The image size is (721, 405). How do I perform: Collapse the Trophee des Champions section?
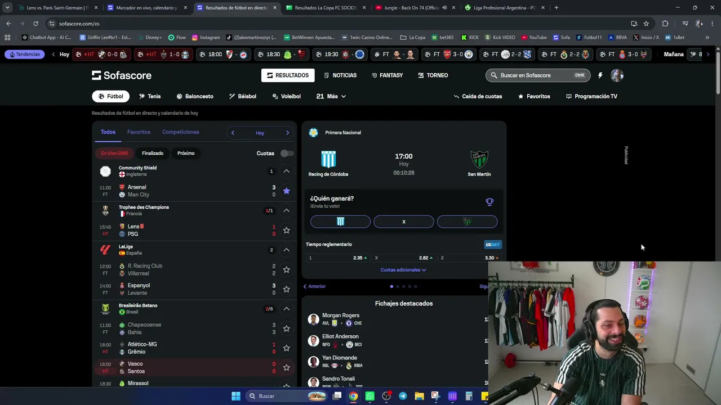pos(286,210)
